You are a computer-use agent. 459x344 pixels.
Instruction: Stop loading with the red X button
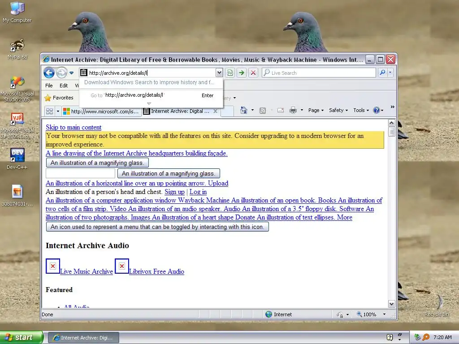(253, 73)
